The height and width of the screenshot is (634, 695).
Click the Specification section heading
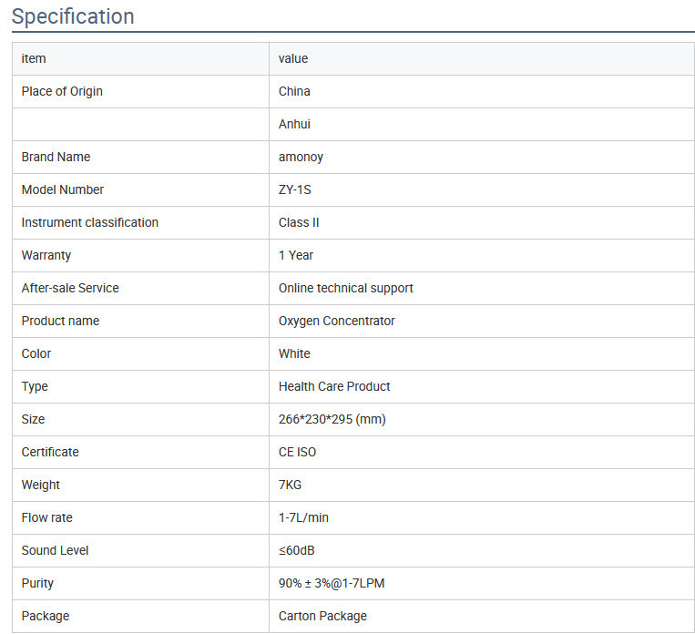pos(73,16)
